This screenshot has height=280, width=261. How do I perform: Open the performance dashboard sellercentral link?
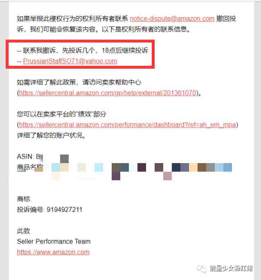coord(128,125)
